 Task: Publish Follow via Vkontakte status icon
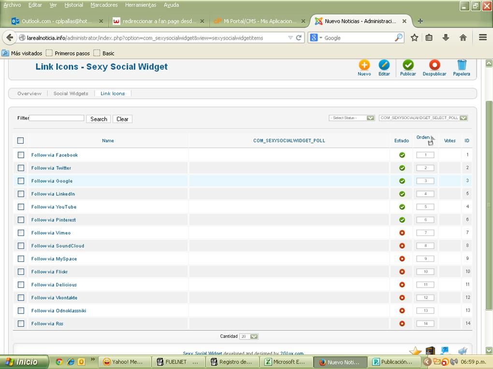[402, 298]
